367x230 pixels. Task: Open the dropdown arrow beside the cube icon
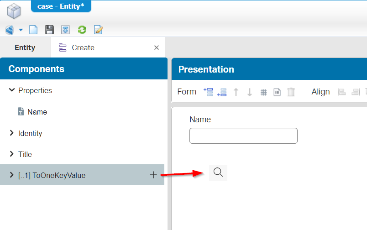[21, 30]
